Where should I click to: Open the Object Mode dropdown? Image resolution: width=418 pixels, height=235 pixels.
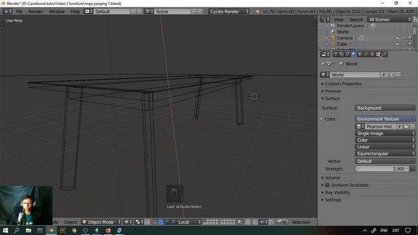point(101,222)
